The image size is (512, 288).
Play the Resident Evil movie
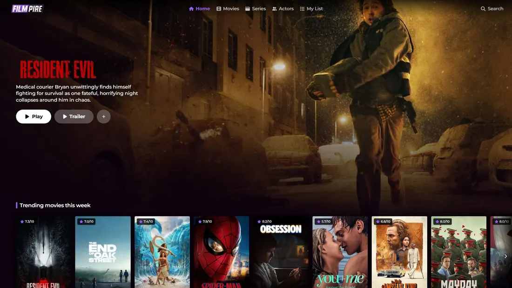pyautogui.click(x=34, y=117)
